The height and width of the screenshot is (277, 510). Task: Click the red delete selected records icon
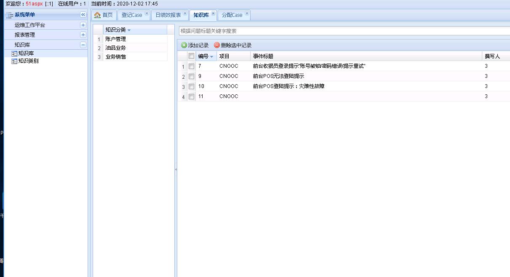click(x=217, y=45)
